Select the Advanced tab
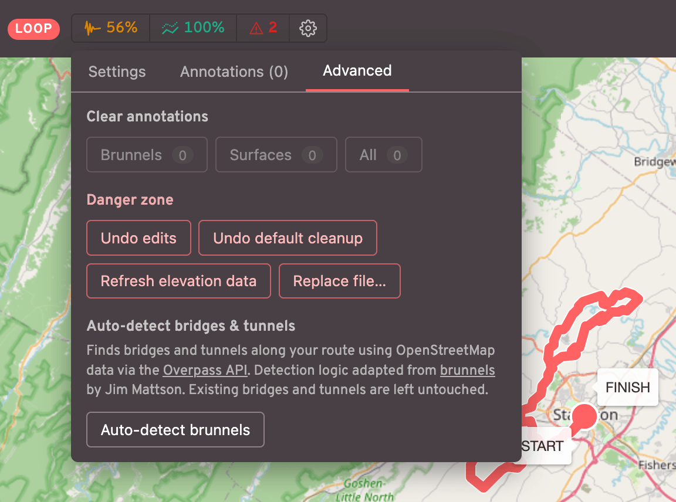This screenshot has height=502, width=676. 357,71
